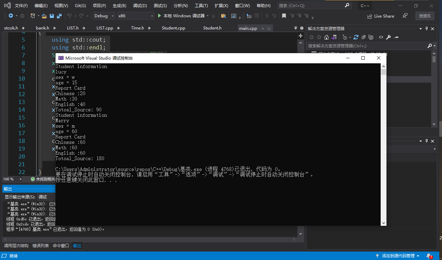The width and height of the screenshot is (442, 260).
Task: Click the Navigate Backward arrow in toolbar
Action: pos(11,16)
